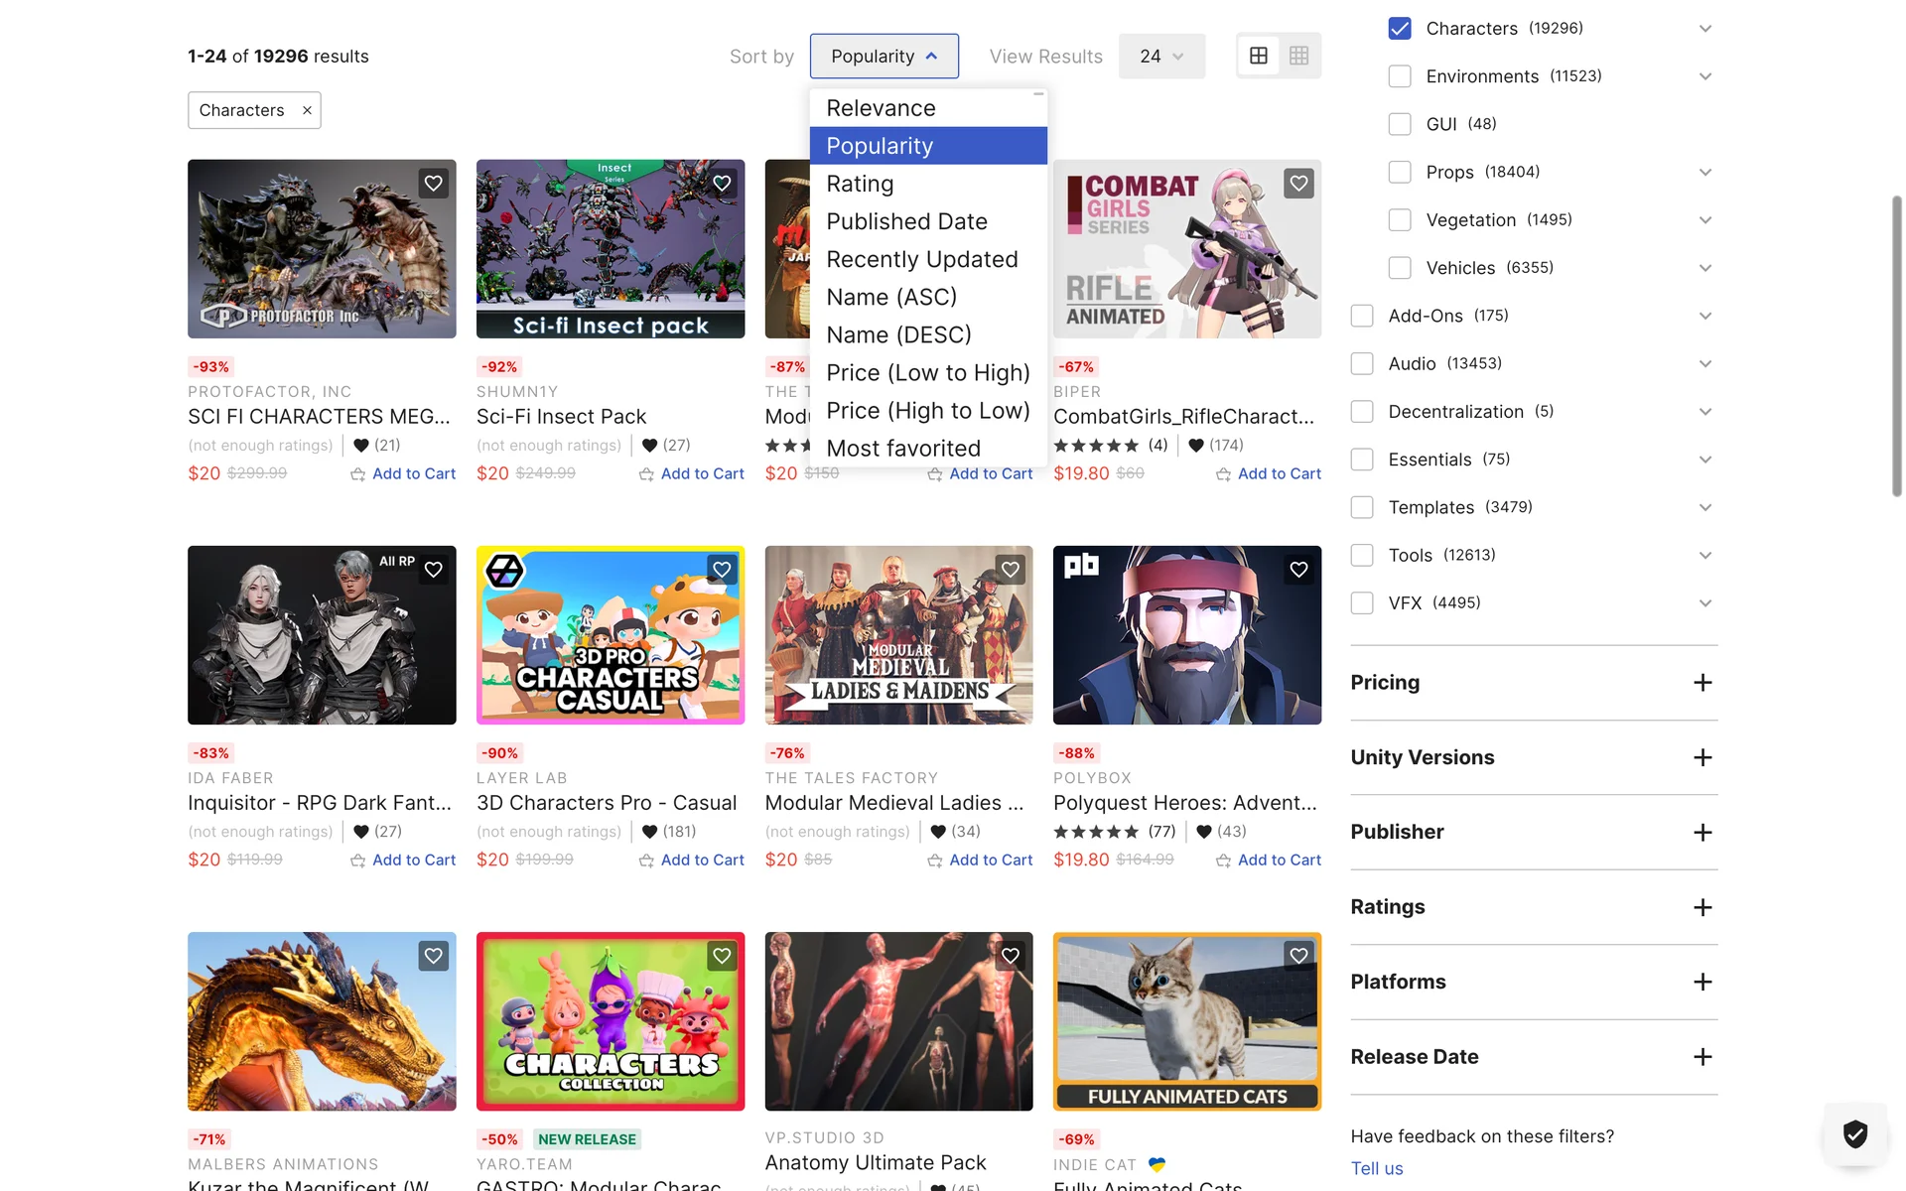Open the Modular Medieval Ladies thumbnail
The width and height of the screenshot is (1906, 1191).
click(898, 635)
